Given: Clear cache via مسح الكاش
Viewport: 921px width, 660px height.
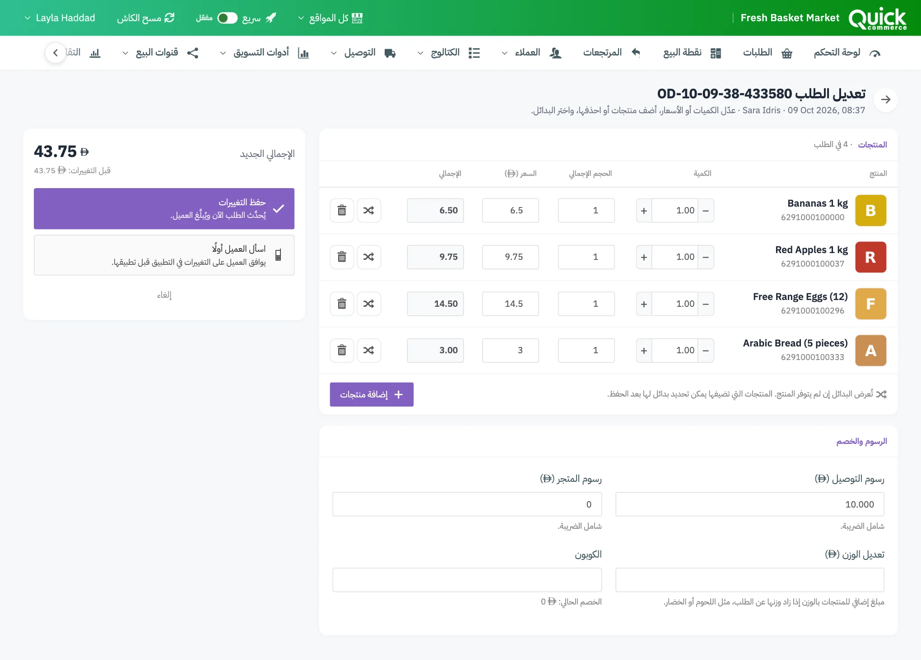Looking at the screenshot, I should [145, 18].
